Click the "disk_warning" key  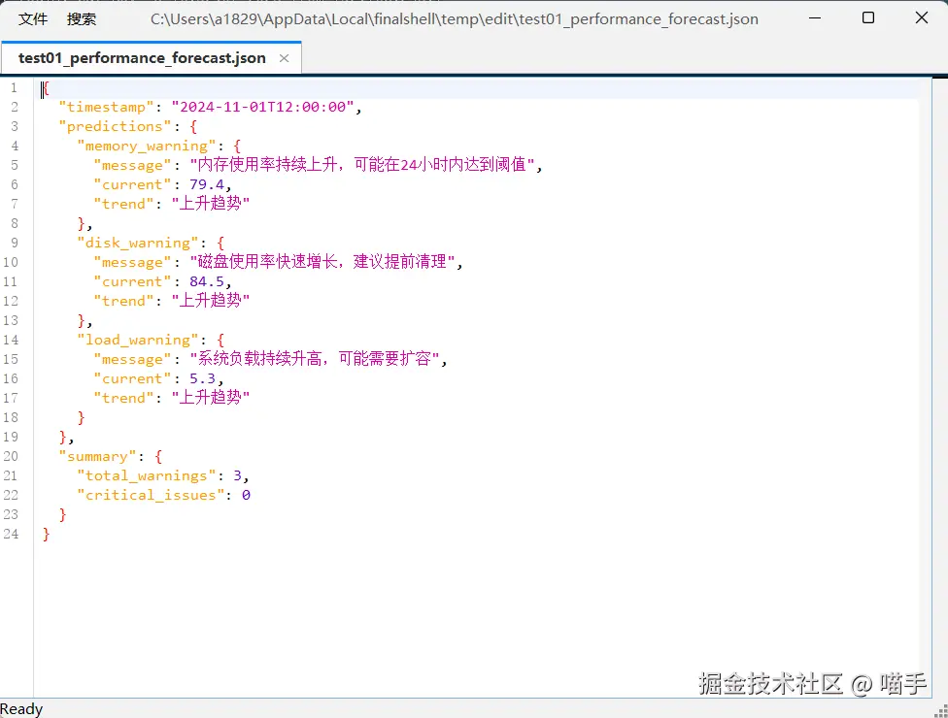pos(138,243)
